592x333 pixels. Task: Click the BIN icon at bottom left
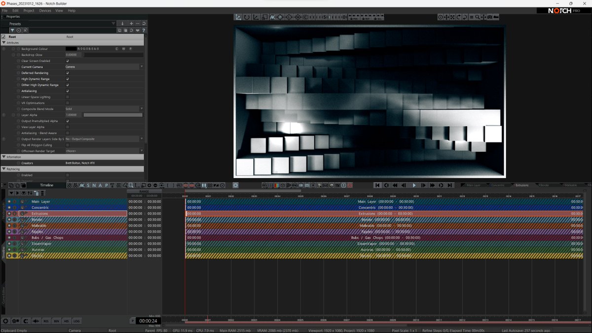click(x=56, y=321)
